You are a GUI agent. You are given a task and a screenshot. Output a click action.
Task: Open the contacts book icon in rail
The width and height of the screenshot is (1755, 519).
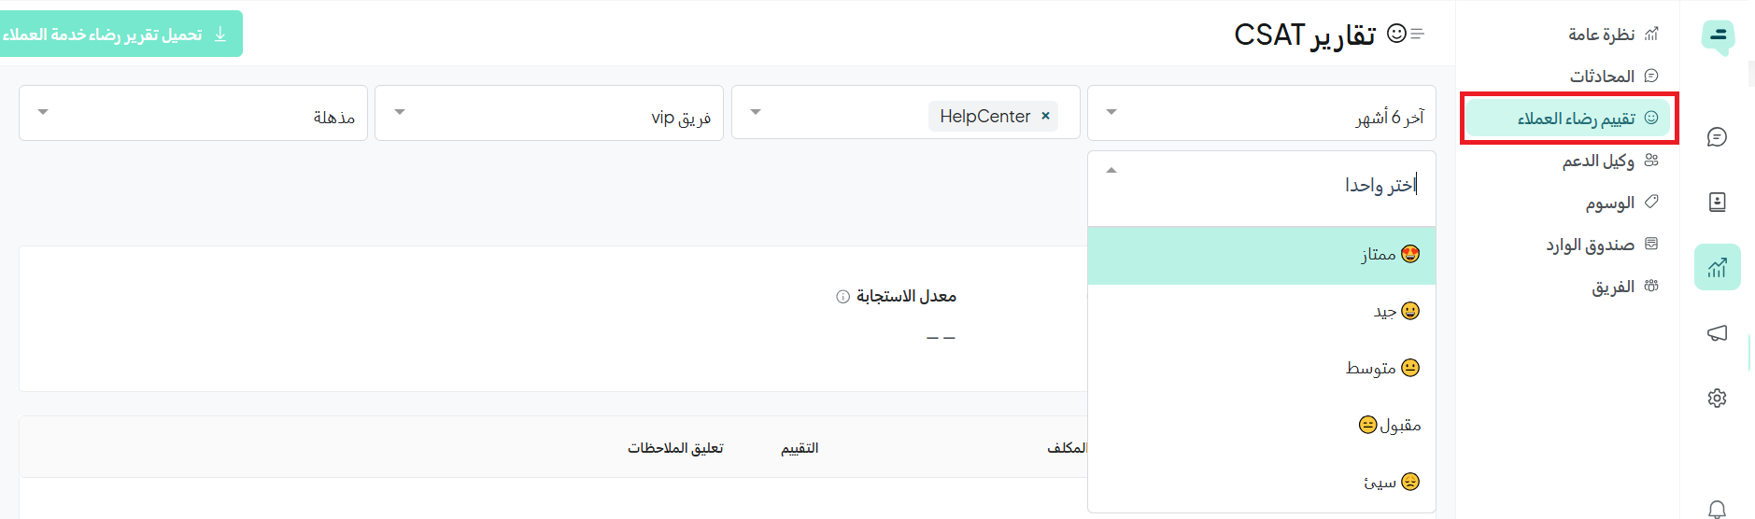point(1717,202)
